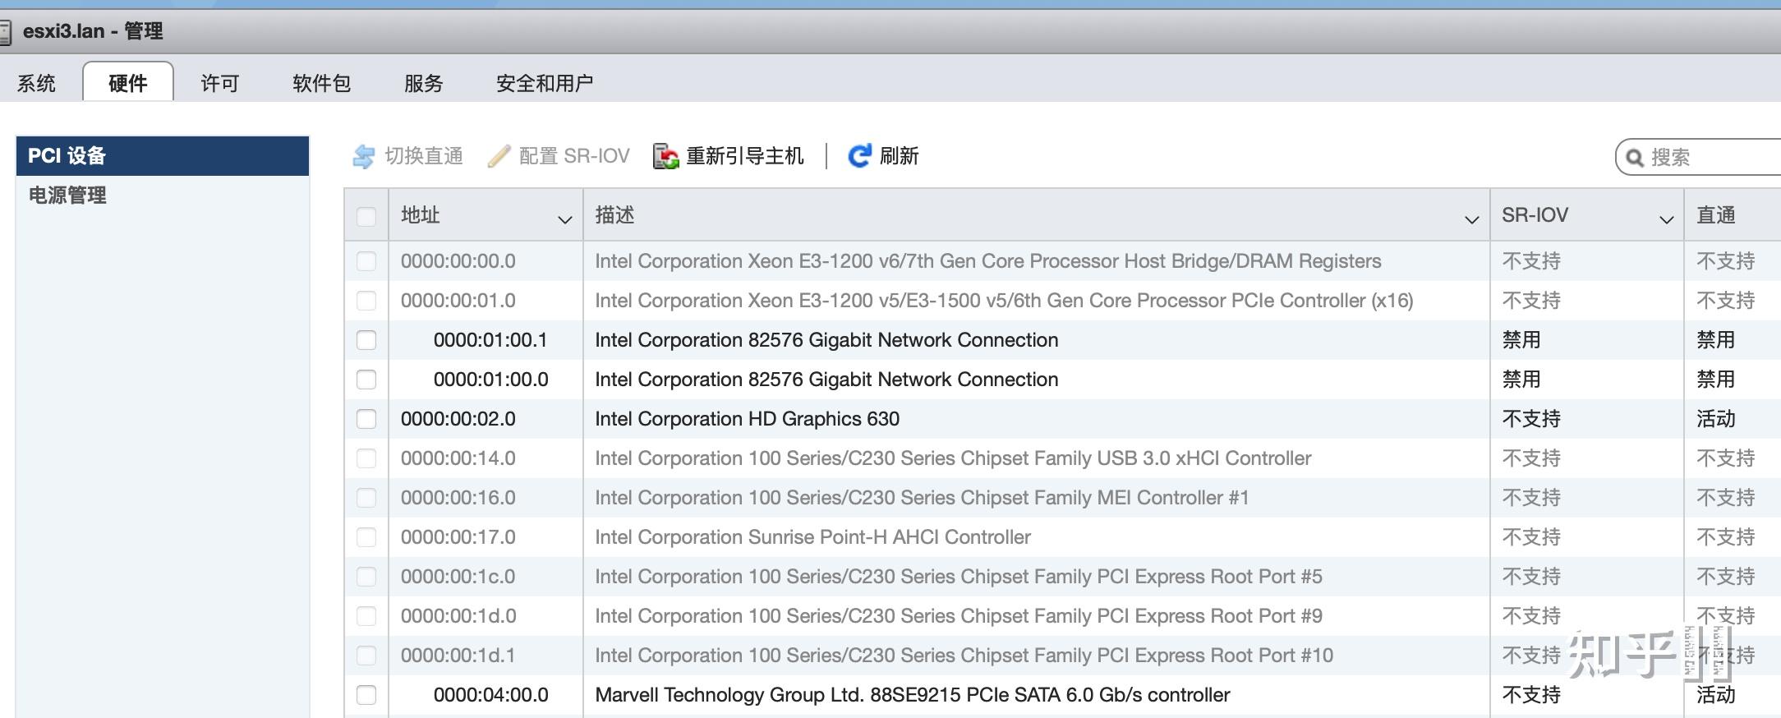The image size is (1781, 718).
Task: Click the blue refresh icon
Action: [859, 156]
